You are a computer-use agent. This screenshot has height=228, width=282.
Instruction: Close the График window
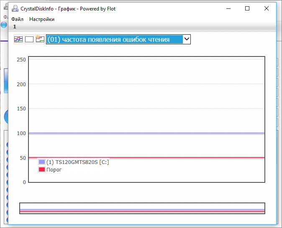click(267, 8)
